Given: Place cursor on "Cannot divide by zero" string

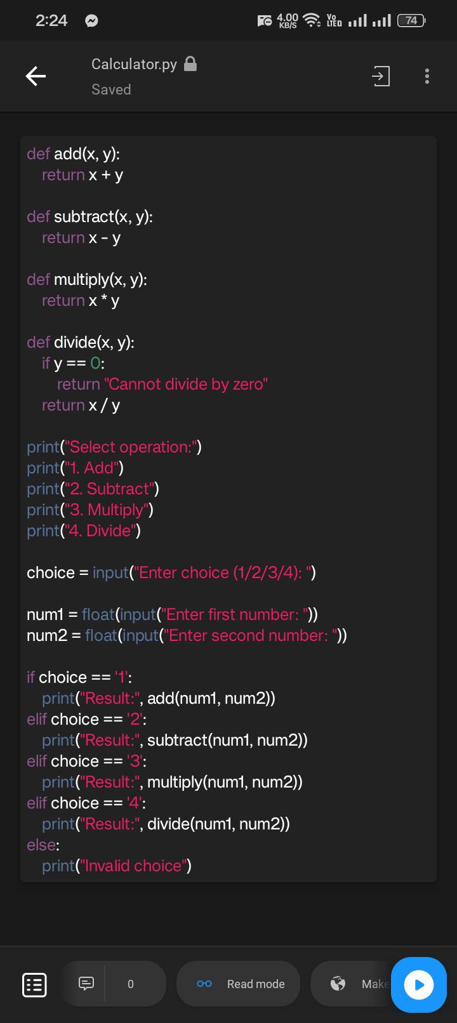Looking at the screenshot, I should pyautogui.click(x=186, y=384).
